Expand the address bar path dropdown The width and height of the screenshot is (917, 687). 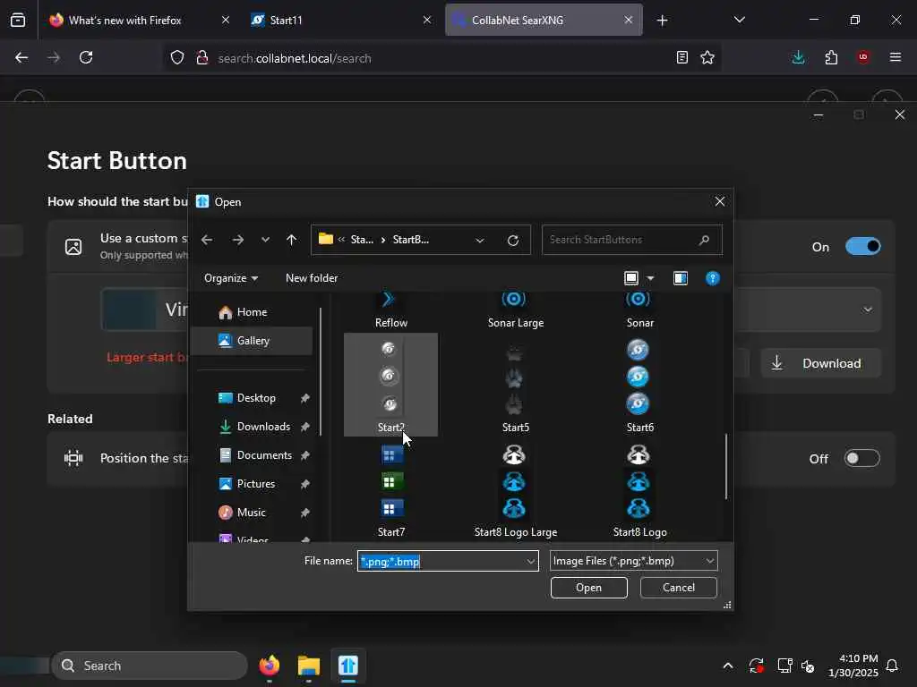click(x=480, y=240)
